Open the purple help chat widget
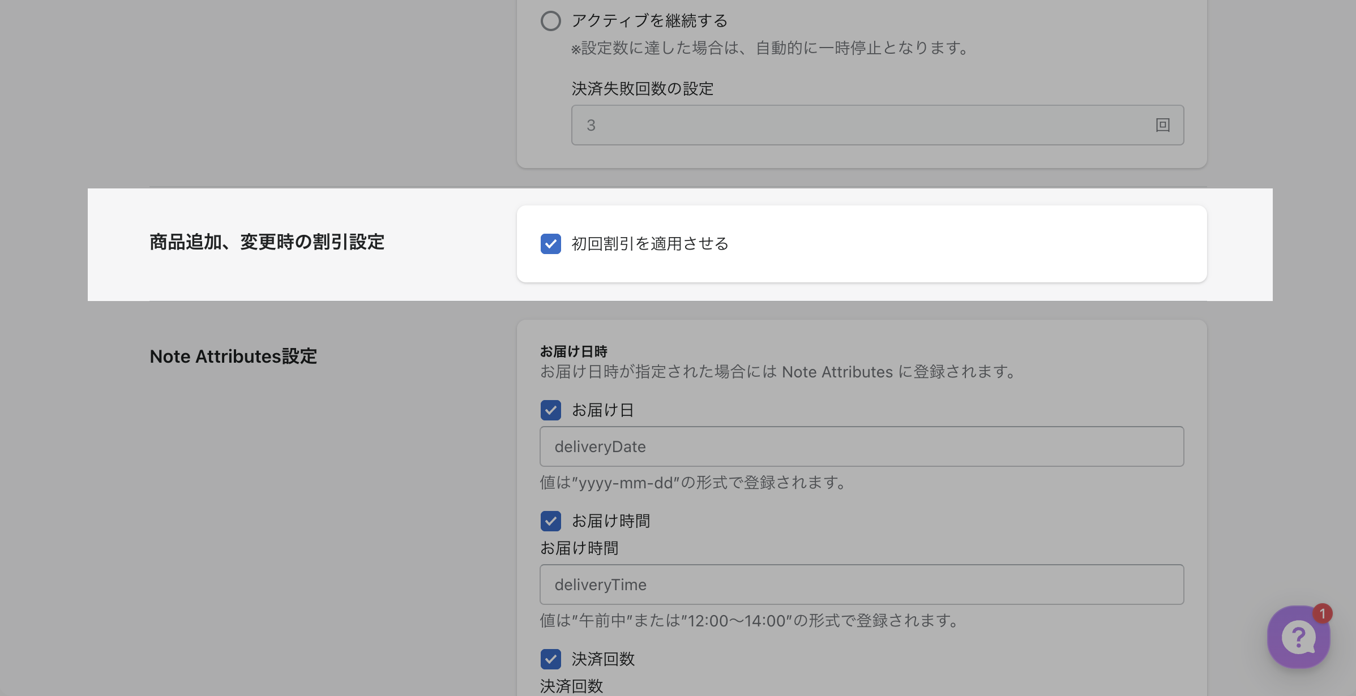The height and width of the screenshot is (696, 1356). [x=1298, y=637]
